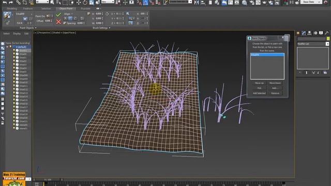Screen dimensions: 331x186
Task: Click the Add Selected button
Action: (259, 93)
